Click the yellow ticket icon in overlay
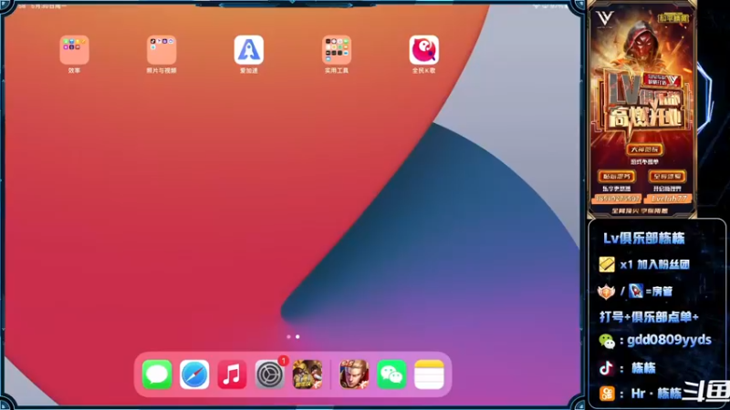This screenshot has height=410, width=730. pos(607,264)
